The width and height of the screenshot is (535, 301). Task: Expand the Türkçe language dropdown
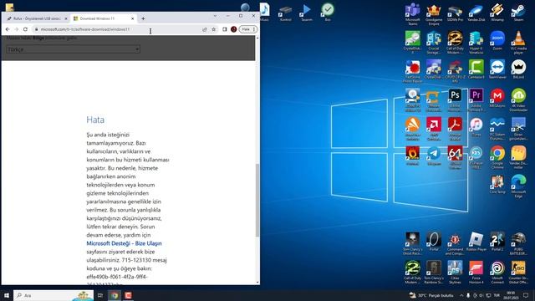73,49
